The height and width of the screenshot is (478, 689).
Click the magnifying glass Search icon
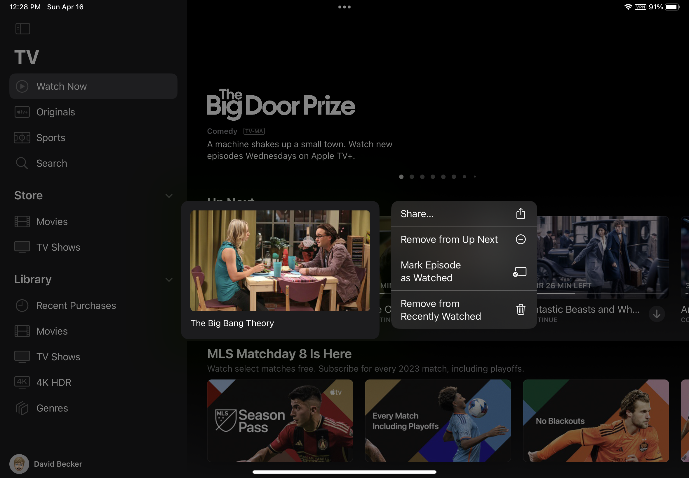click(22, 163)
